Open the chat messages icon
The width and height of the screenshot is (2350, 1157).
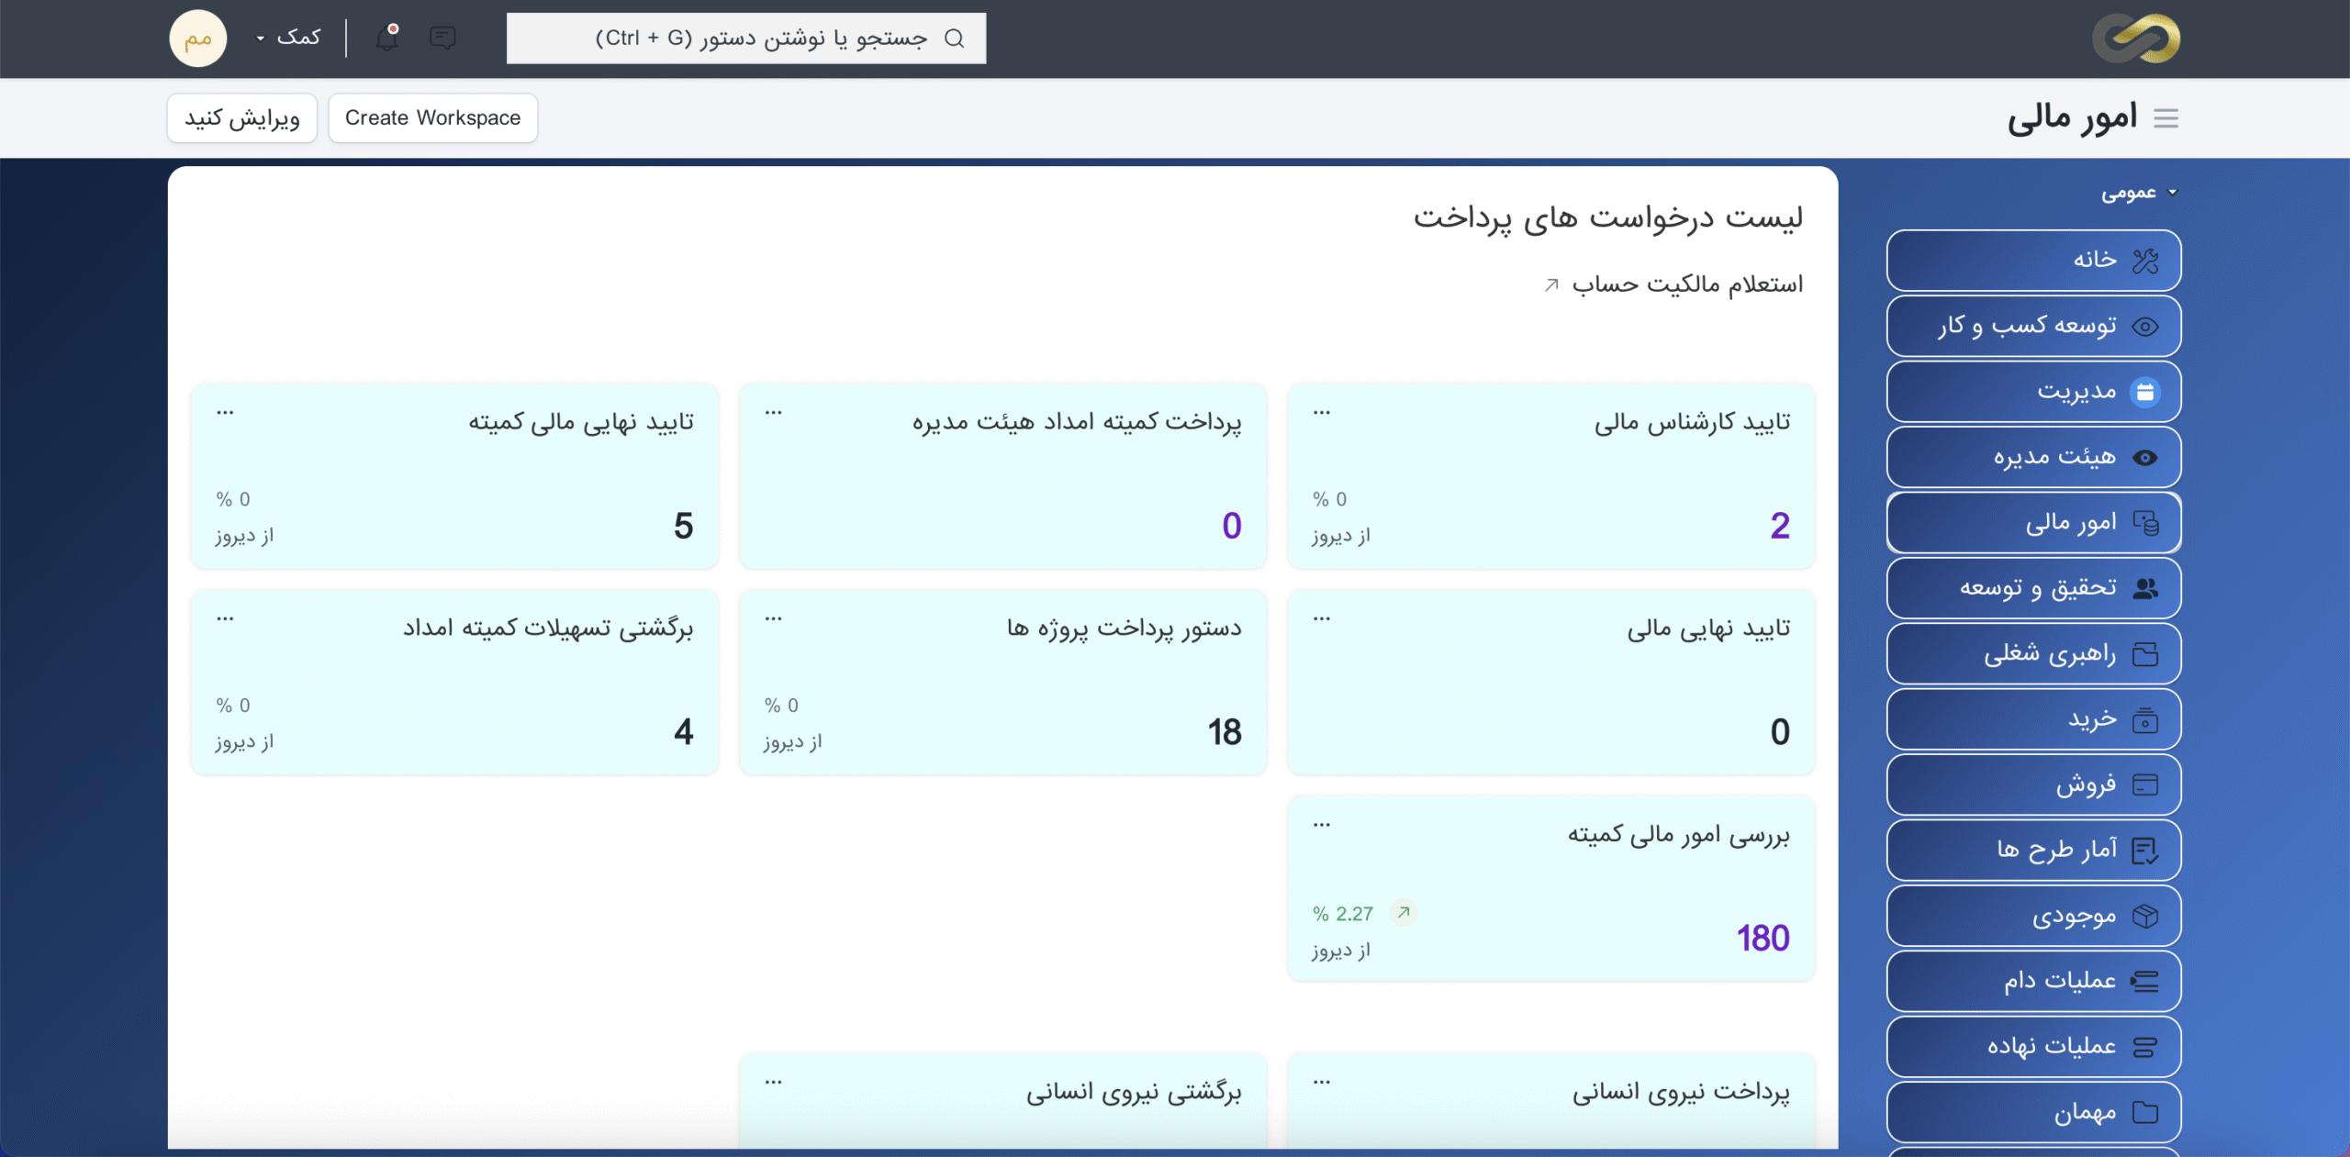(442, 38)
